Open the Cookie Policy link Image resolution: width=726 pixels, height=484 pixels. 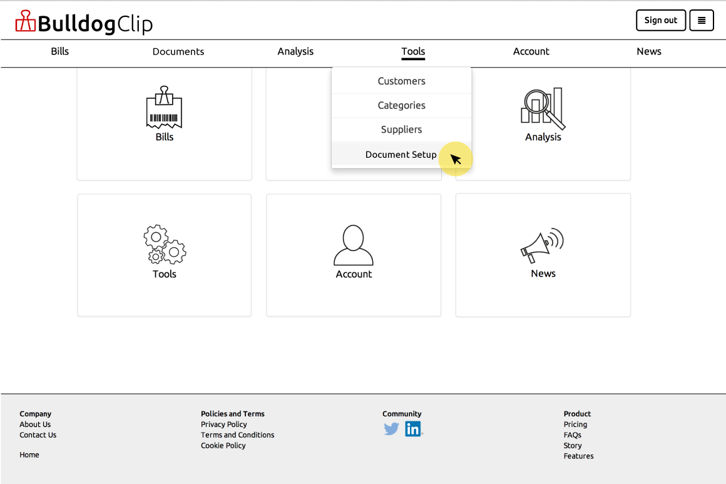point(223,446)
